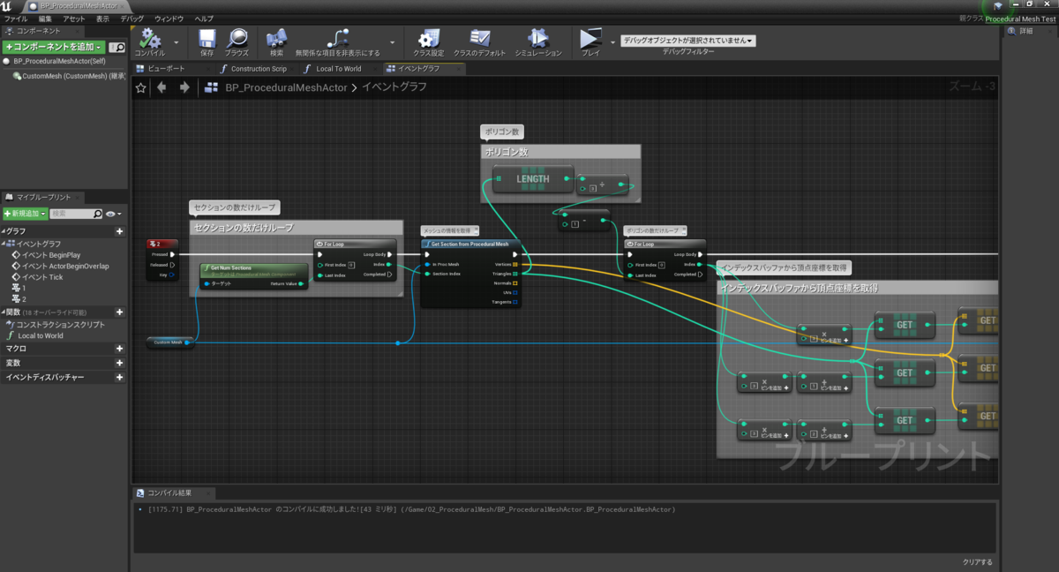Collapse the 関数 section triangle
This screenshot has width=1059, height=572.
pos(4,312)
